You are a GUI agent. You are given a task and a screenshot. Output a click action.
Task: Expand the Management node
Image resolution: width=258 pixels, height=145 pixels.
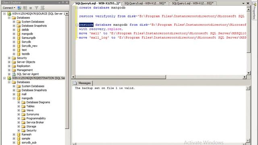(x=9, y=70)
